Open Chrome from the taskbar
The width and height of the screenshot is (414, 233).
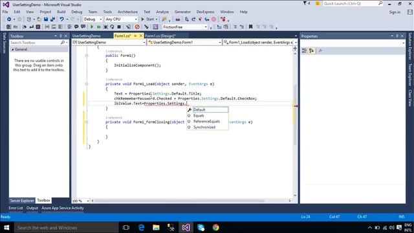215,227
